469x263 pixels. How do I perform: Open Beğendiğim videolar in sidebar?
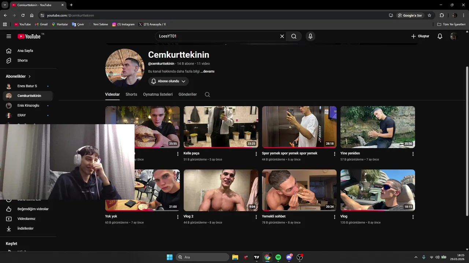(x=28, y=209)
